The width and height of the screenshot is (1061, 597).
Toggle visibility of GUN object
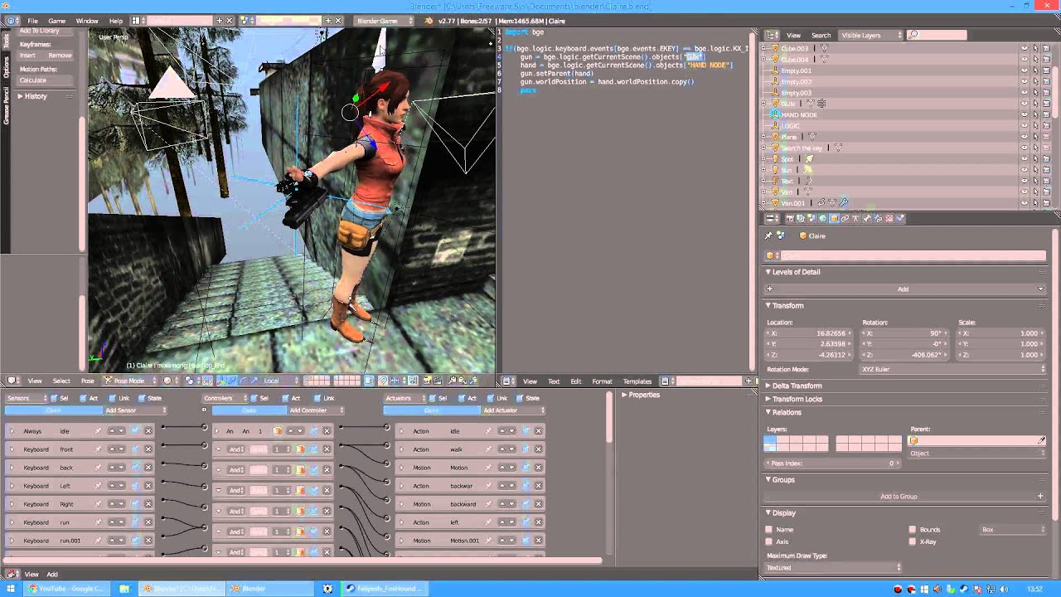1024,104
